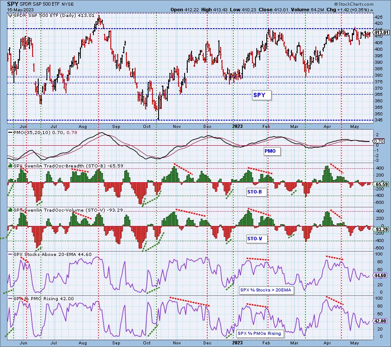Viewport: 391px width, 347px height.
Task: Click the 42.00 value tag on the PMO Rising axis
Action: tap(381, 321)
